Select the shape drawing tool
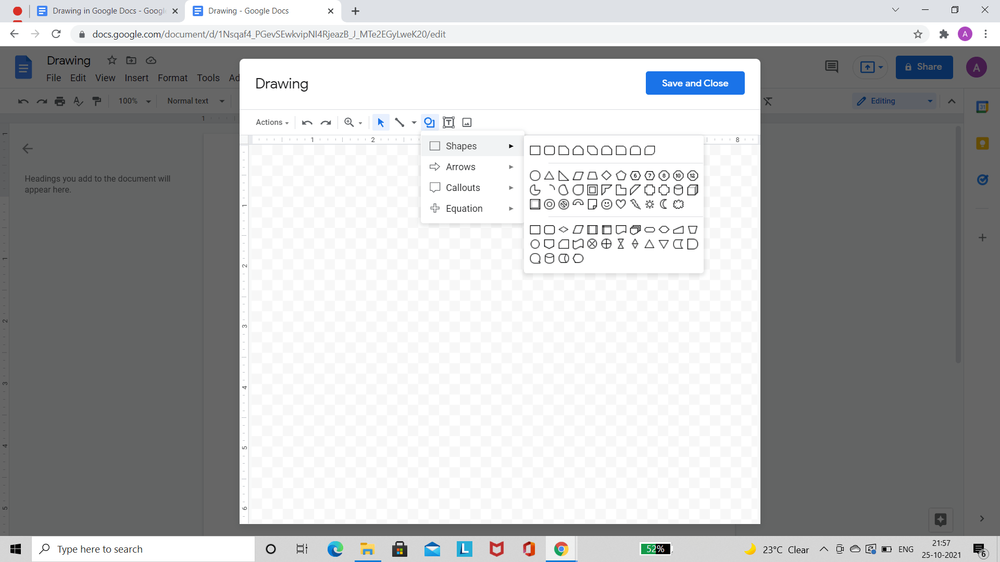This screenshot has width=1000, height=562. coord(429,122)
